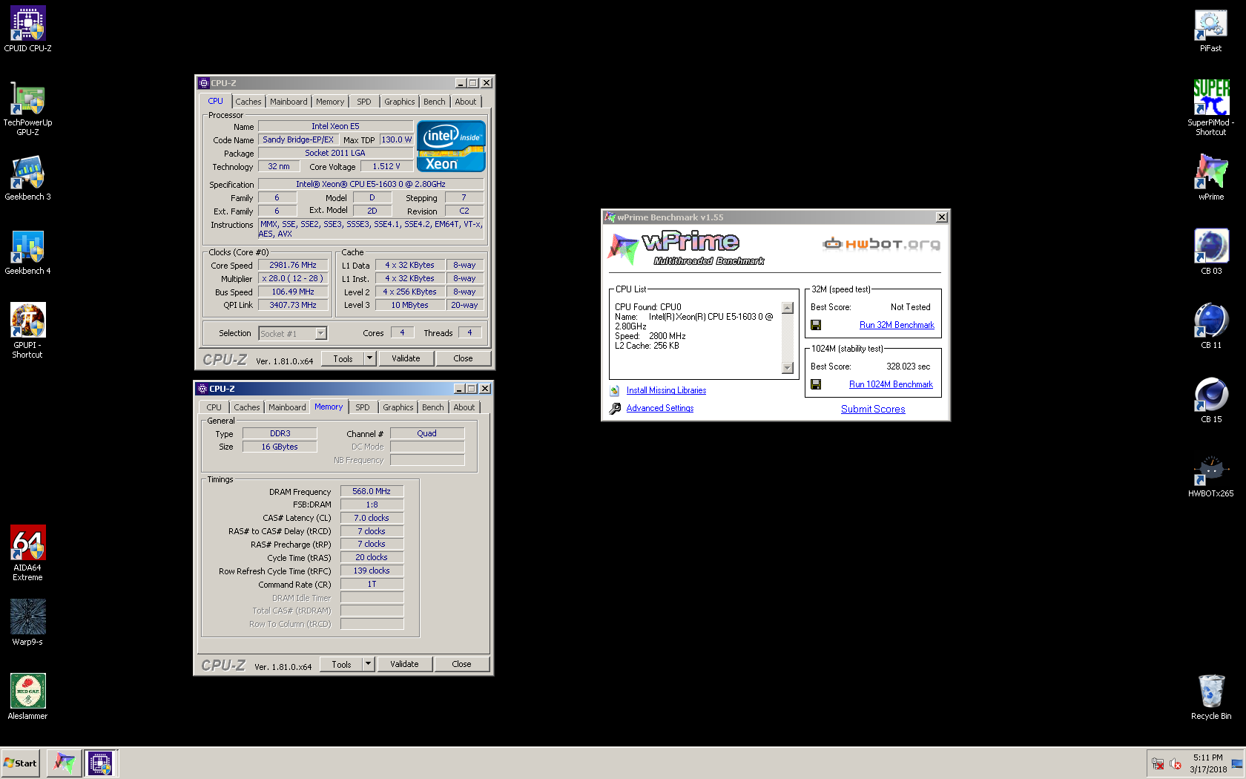Click the HWBOT.org logo in wPrime
Screen dimensions: 1246x779
(x=881, y=243)
